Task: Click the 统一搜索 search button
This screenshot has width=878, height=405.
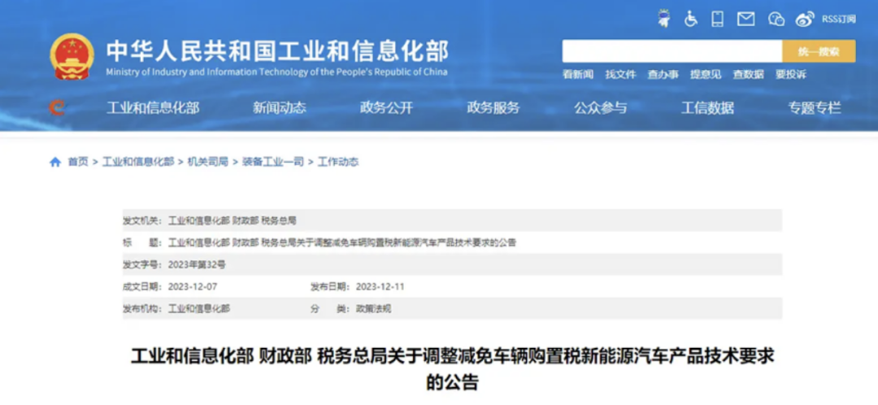Action: (x=819, y=51)
